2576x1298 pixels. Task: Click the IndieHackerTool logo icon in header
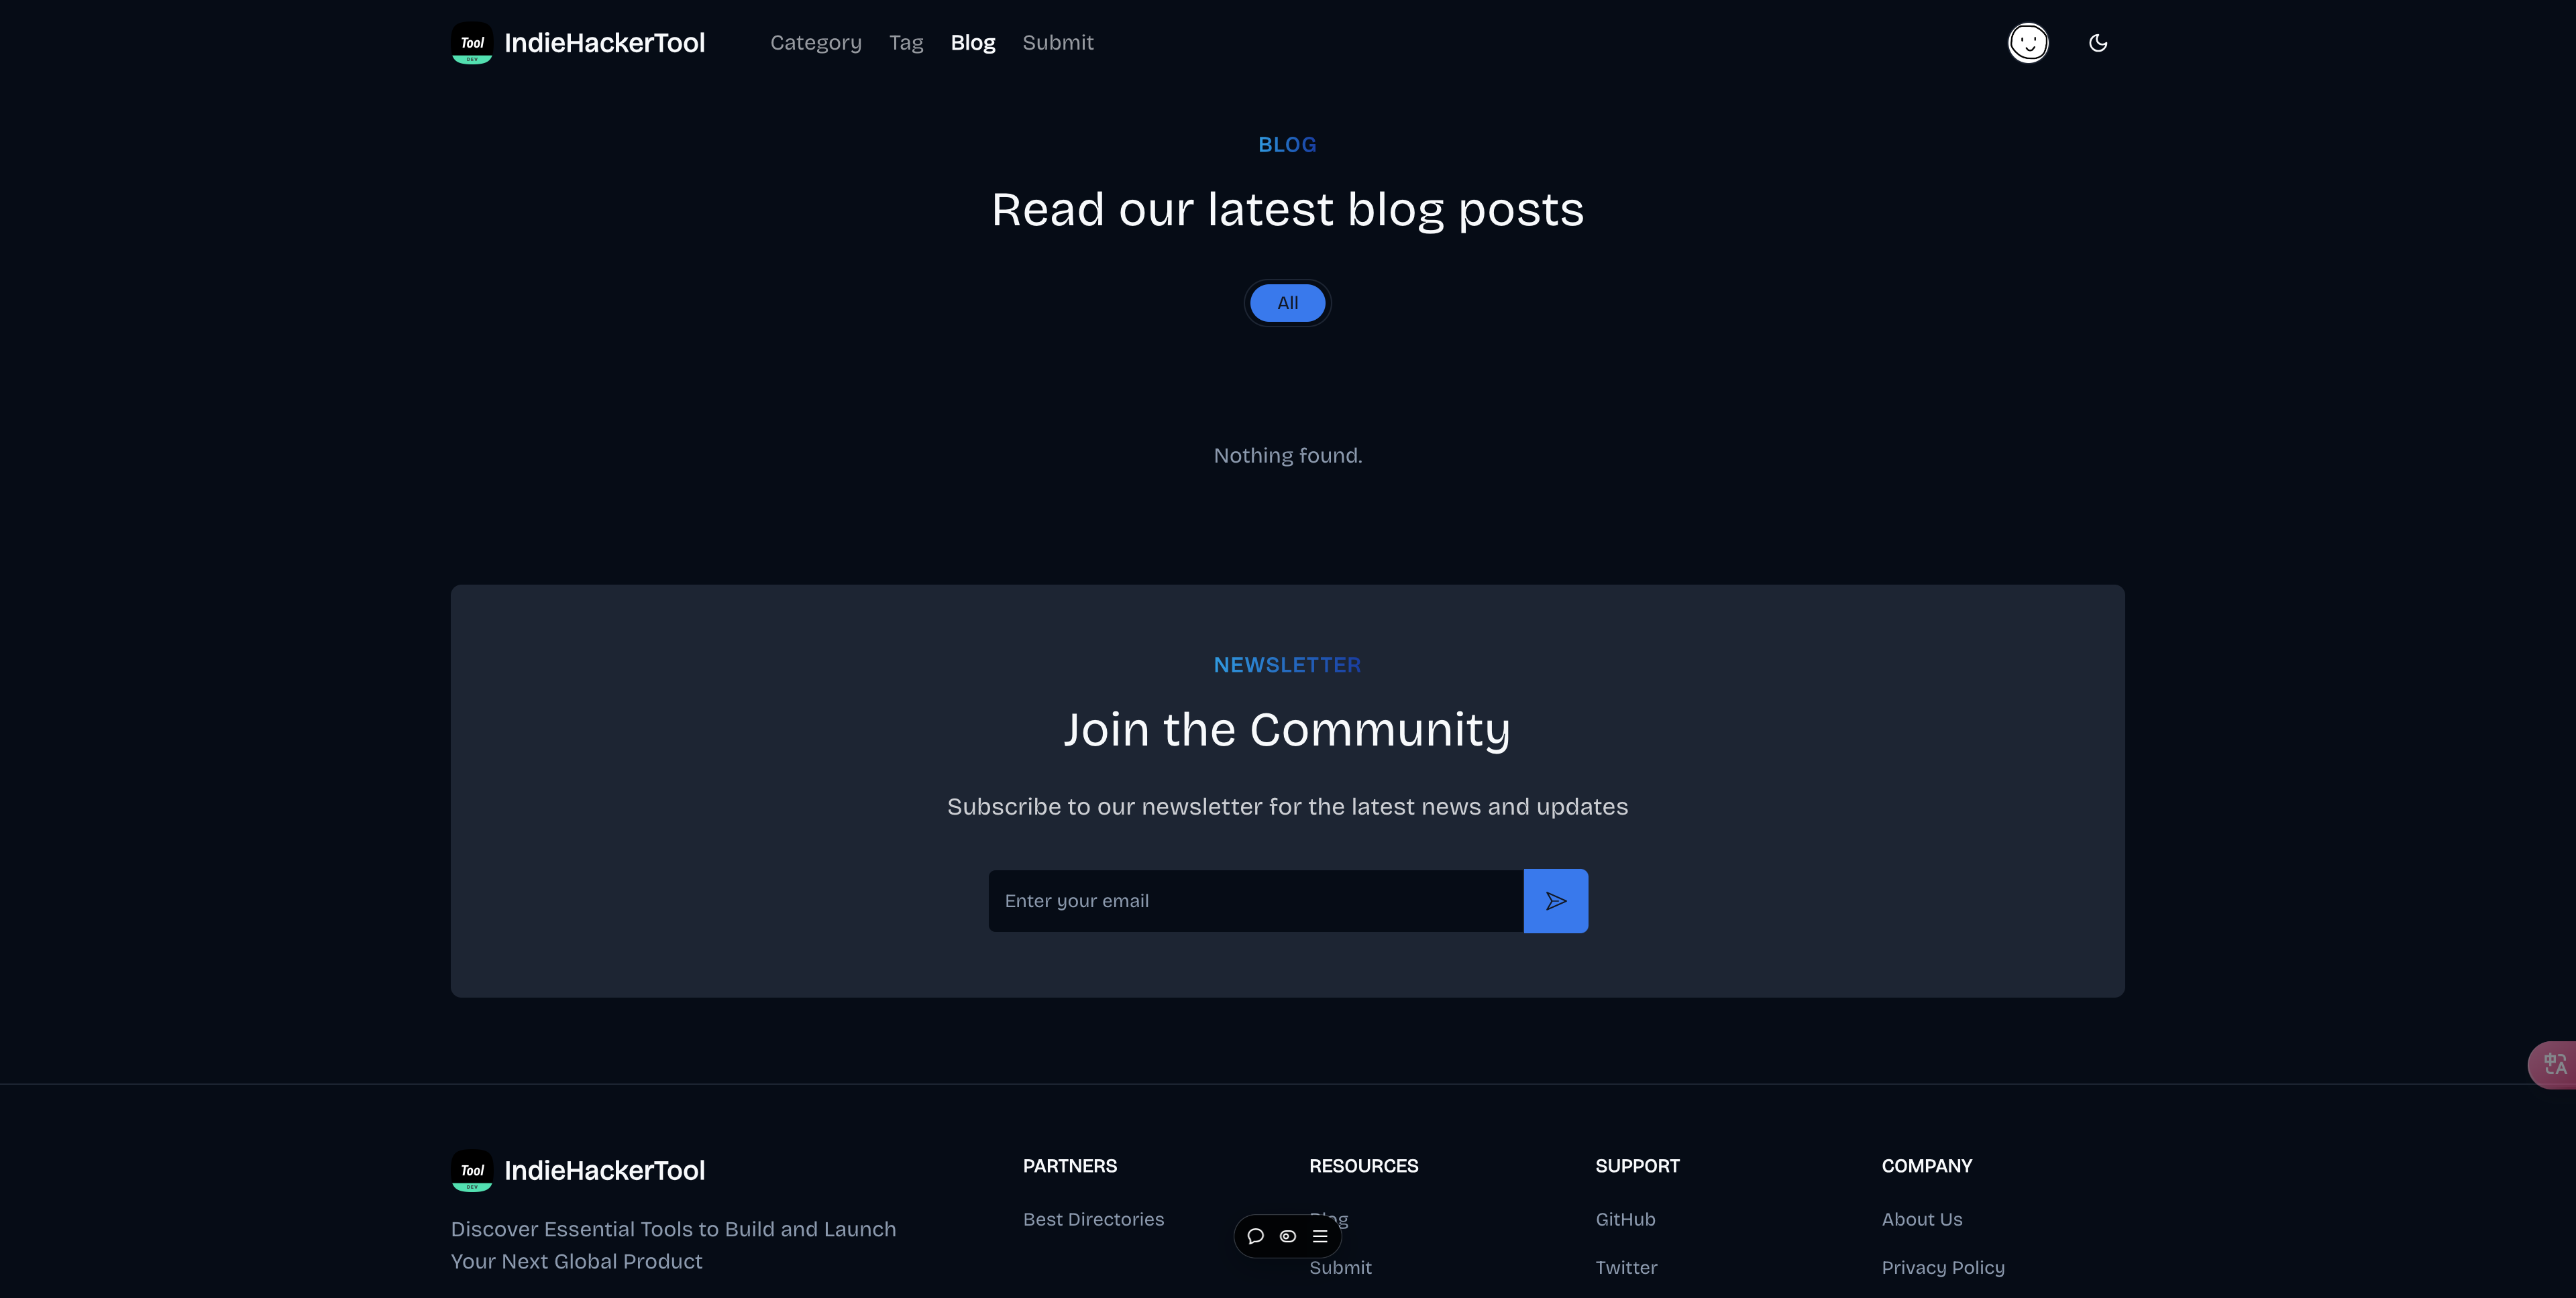472,43
